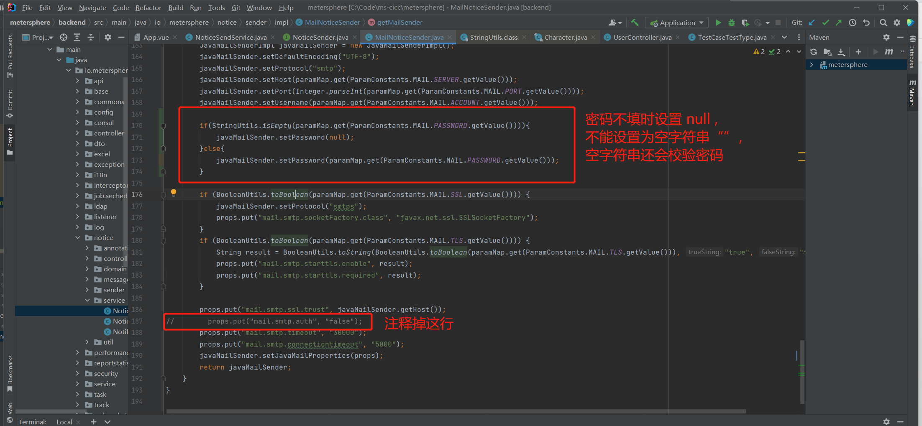Update project from Git (blue arrow)
Image resolution: width=922 pixels, height=426 pixels.
coord(812,23)
